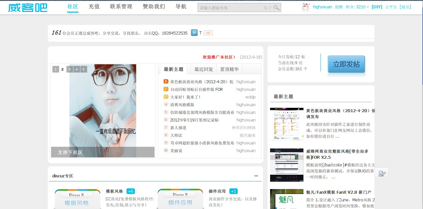Open the 帖子 search type selector
This screenshot has height=209, width=423.
point(268,8)
